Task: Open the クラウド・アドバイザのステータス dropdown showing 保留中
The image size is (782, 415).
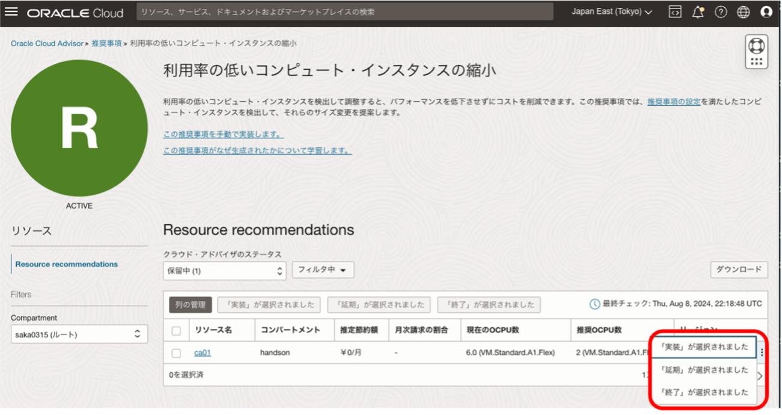Action: 224,269
